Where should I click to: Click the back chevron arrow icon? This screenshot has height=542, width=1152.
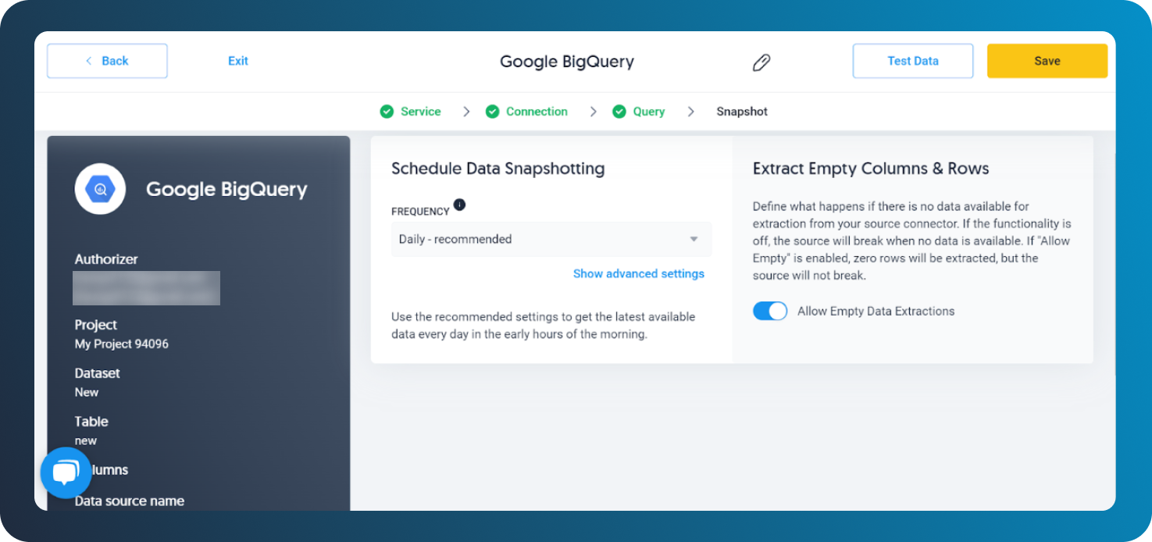pyautogui.click(x=88, y=60)
